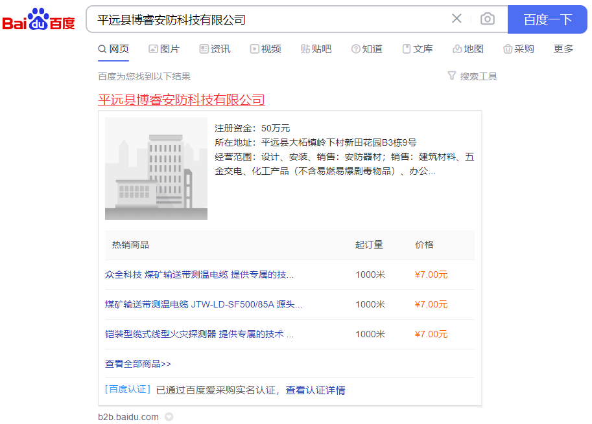The image size is (592, 424).
Task: Go to the 贴吧 tab
Action: tap(316, 49)
